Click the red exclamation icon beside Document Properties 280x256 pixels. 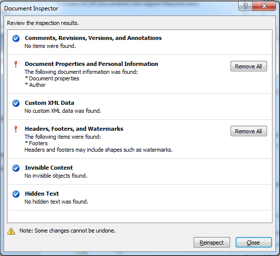coord(15,64)
